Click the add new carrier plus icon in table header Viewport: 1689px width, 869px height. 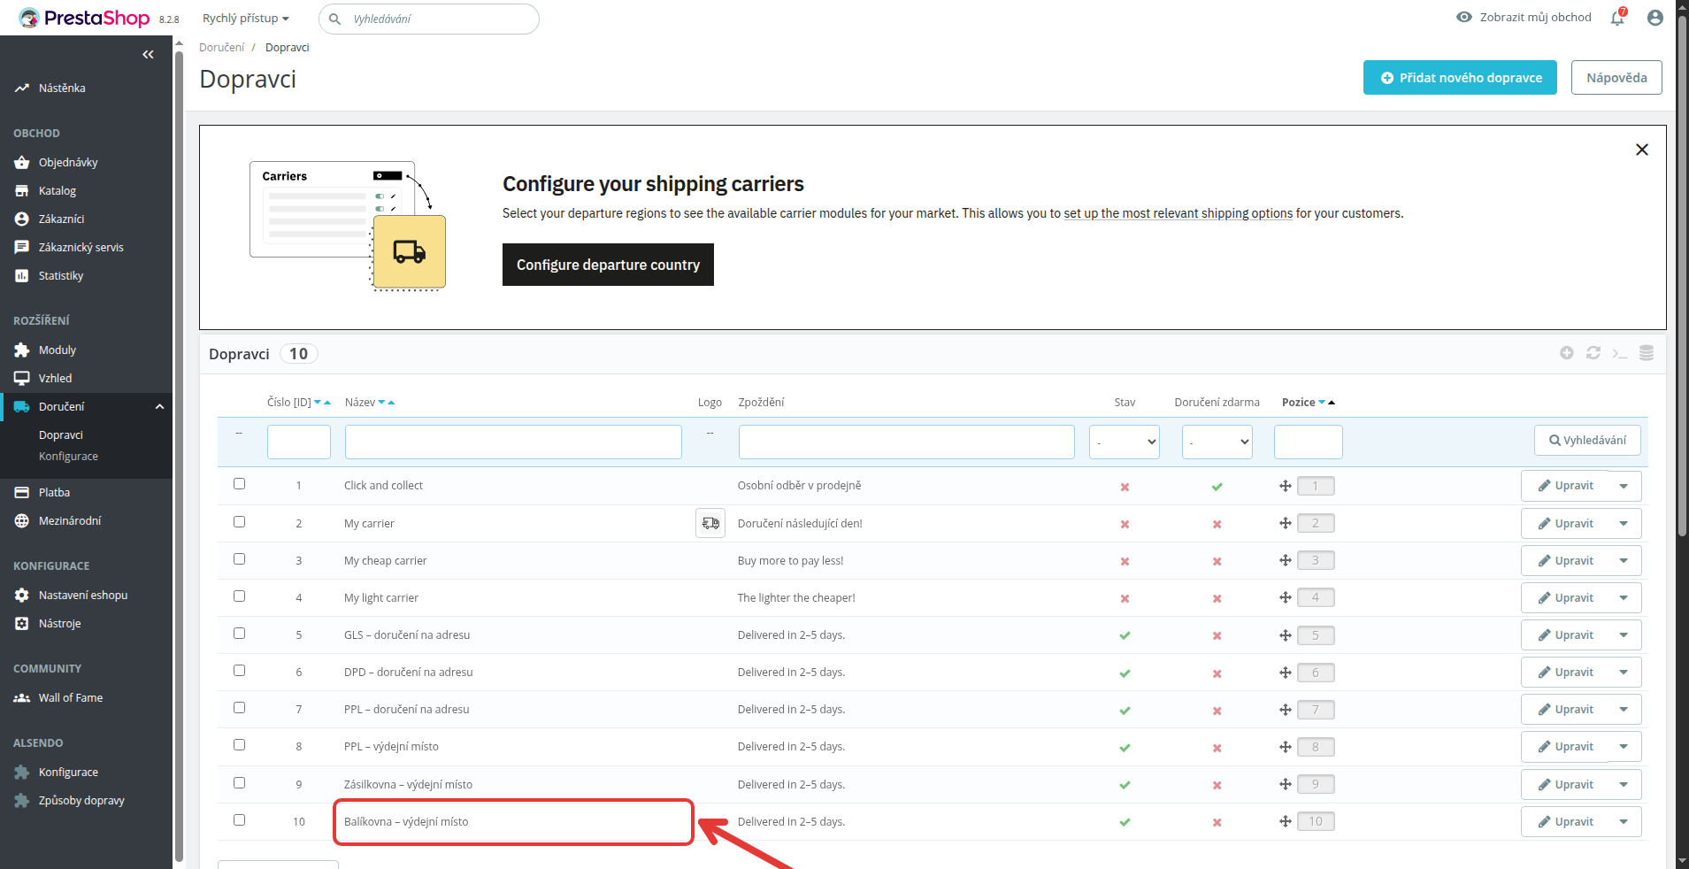point(1566,353)
